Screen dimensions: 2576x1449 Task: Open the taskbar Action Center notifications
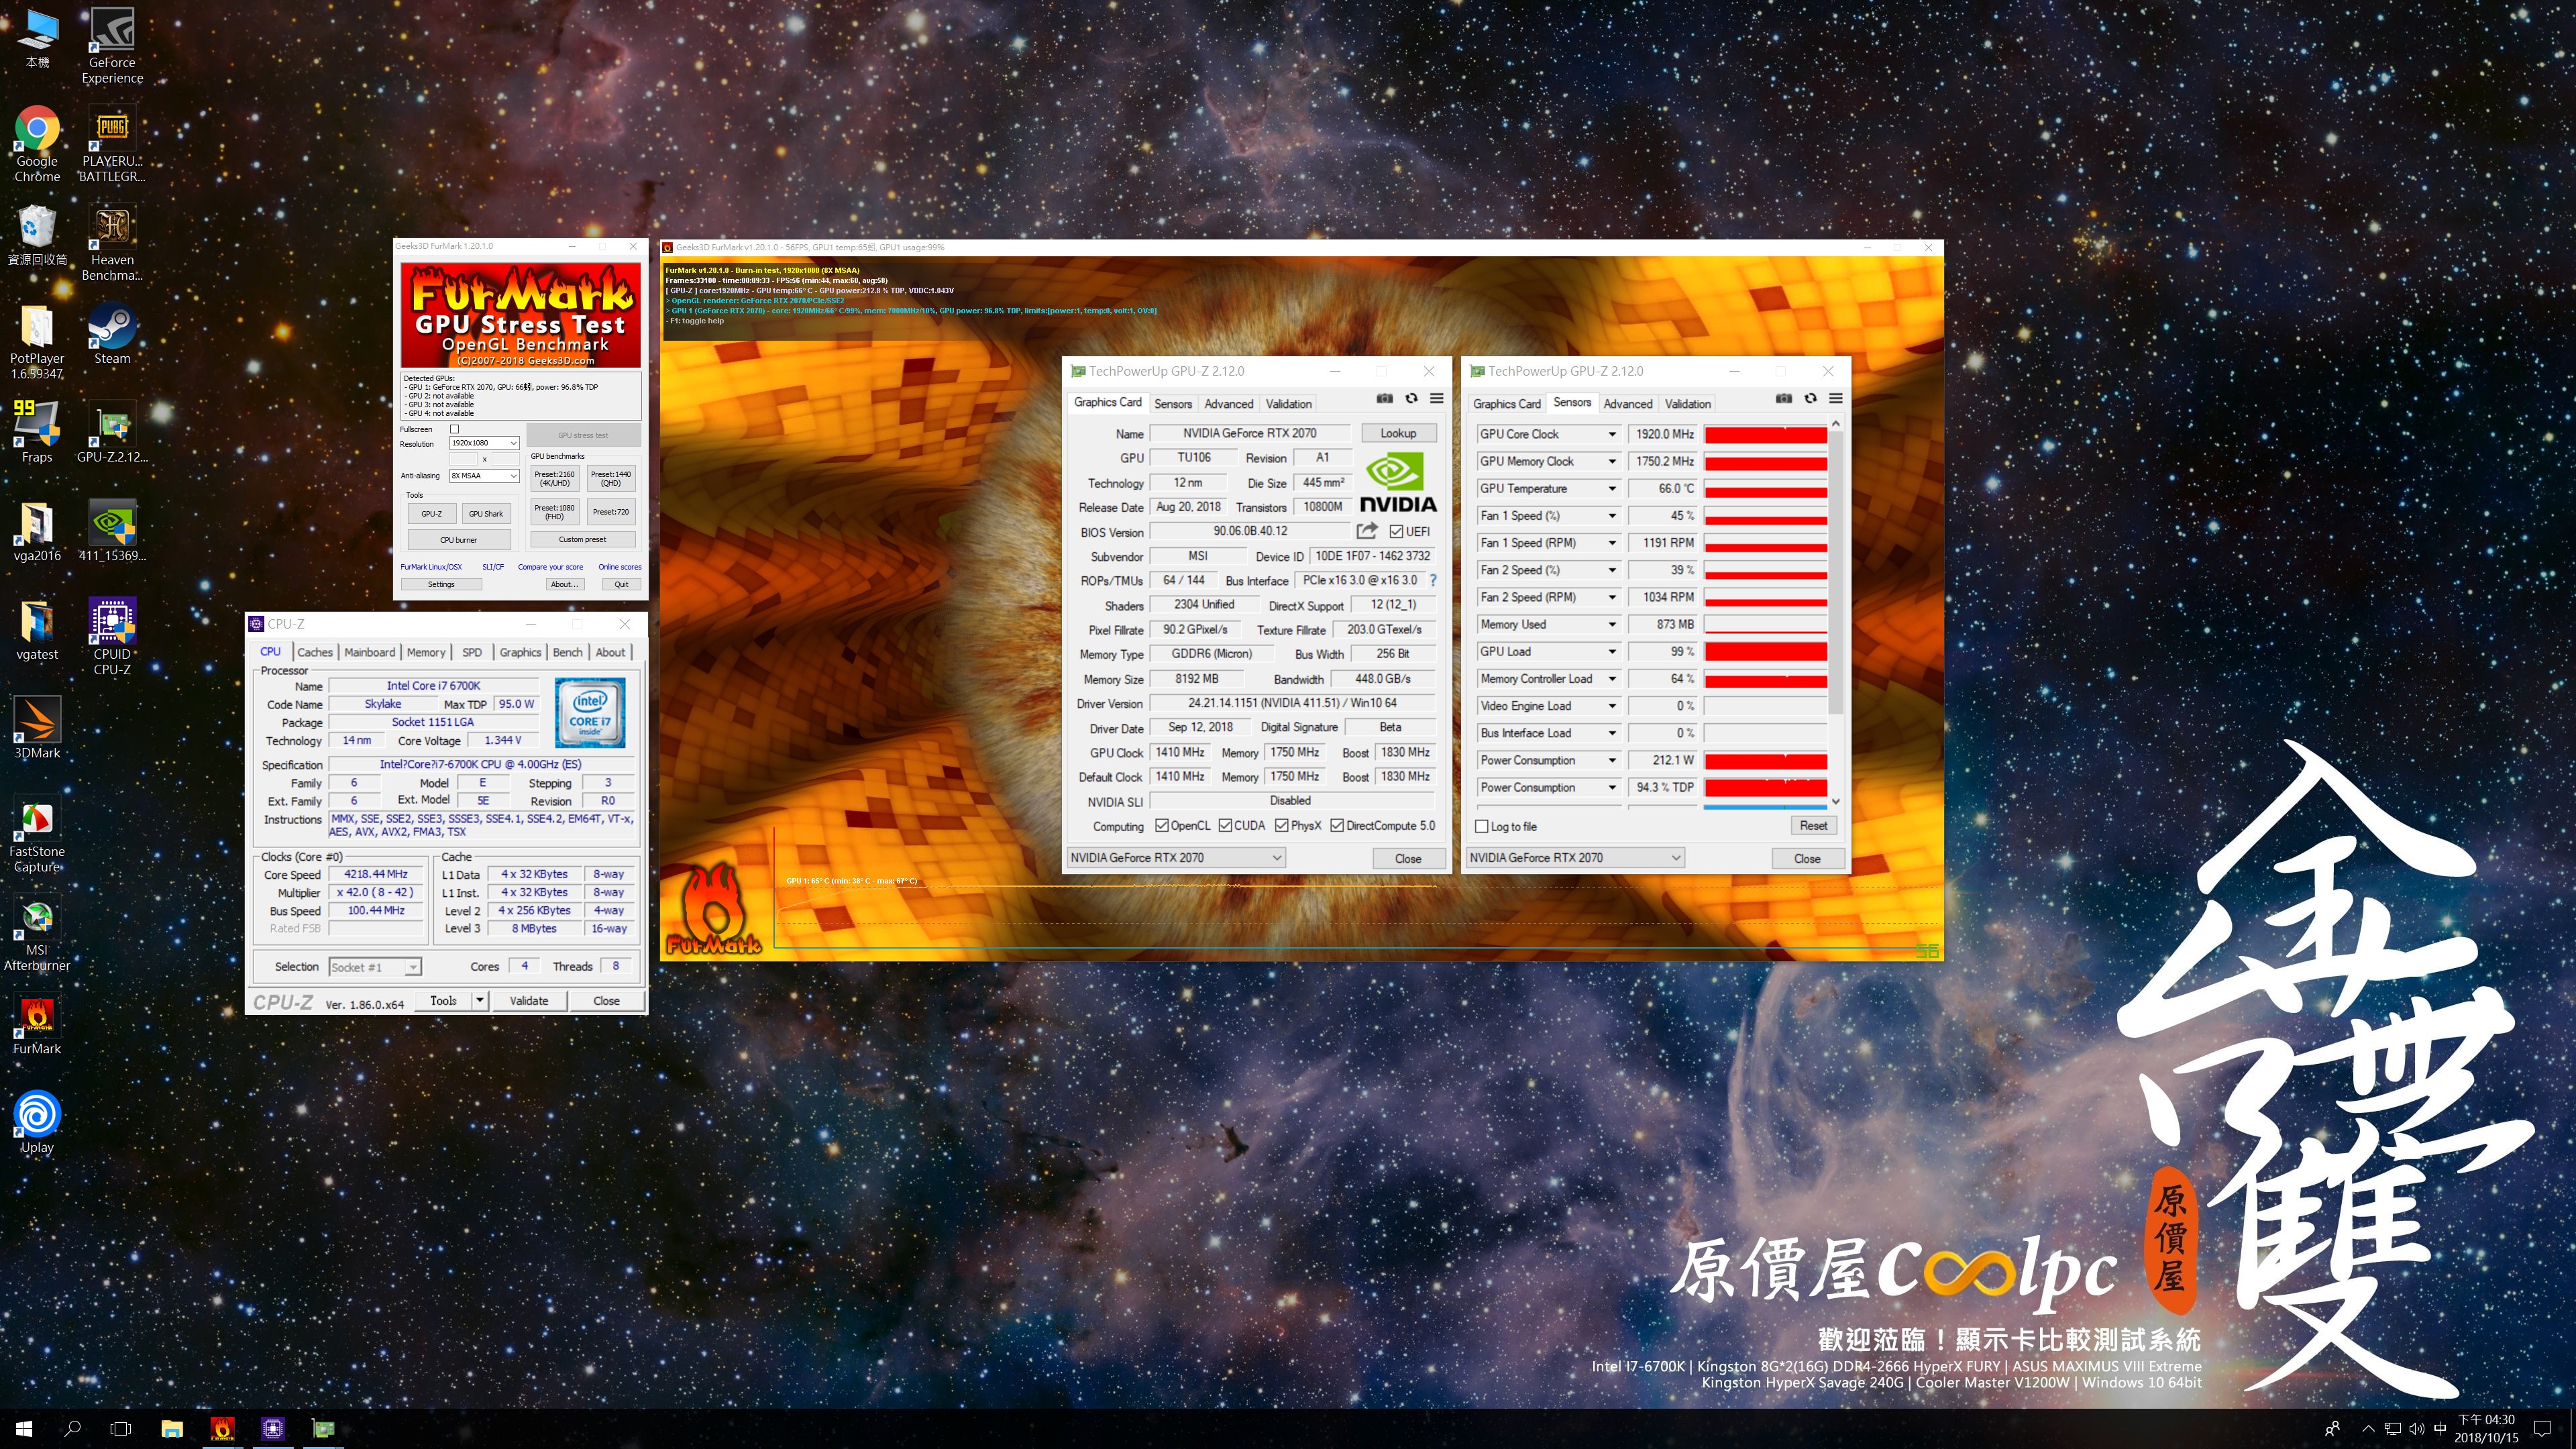point(2543,1429)
